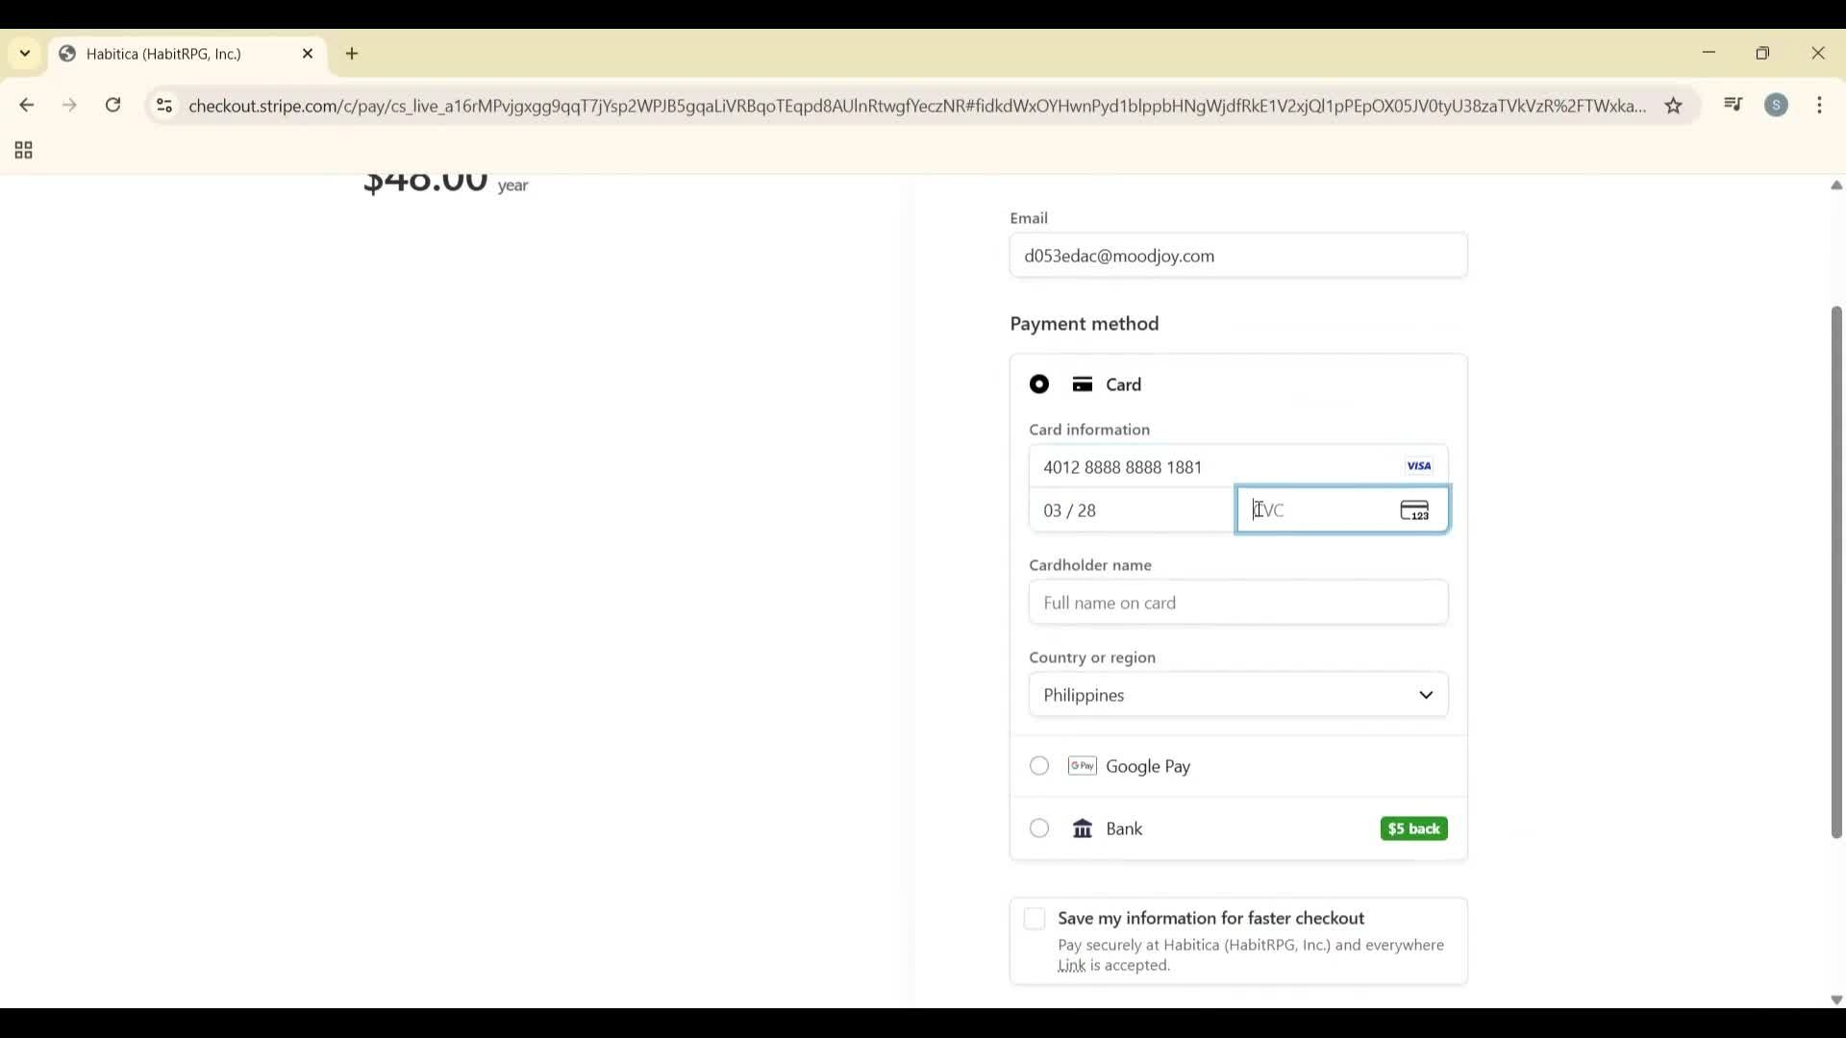1846x1038 pixels.
Task: Bookmark this checkout page
Action: (x=1675, y=106)
